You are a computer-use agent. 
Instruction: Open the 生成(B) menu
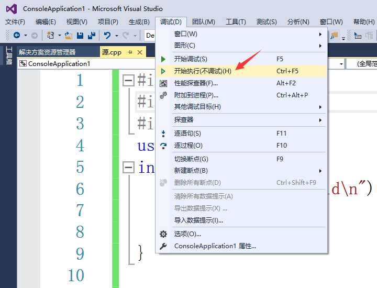tap(139, 22)
